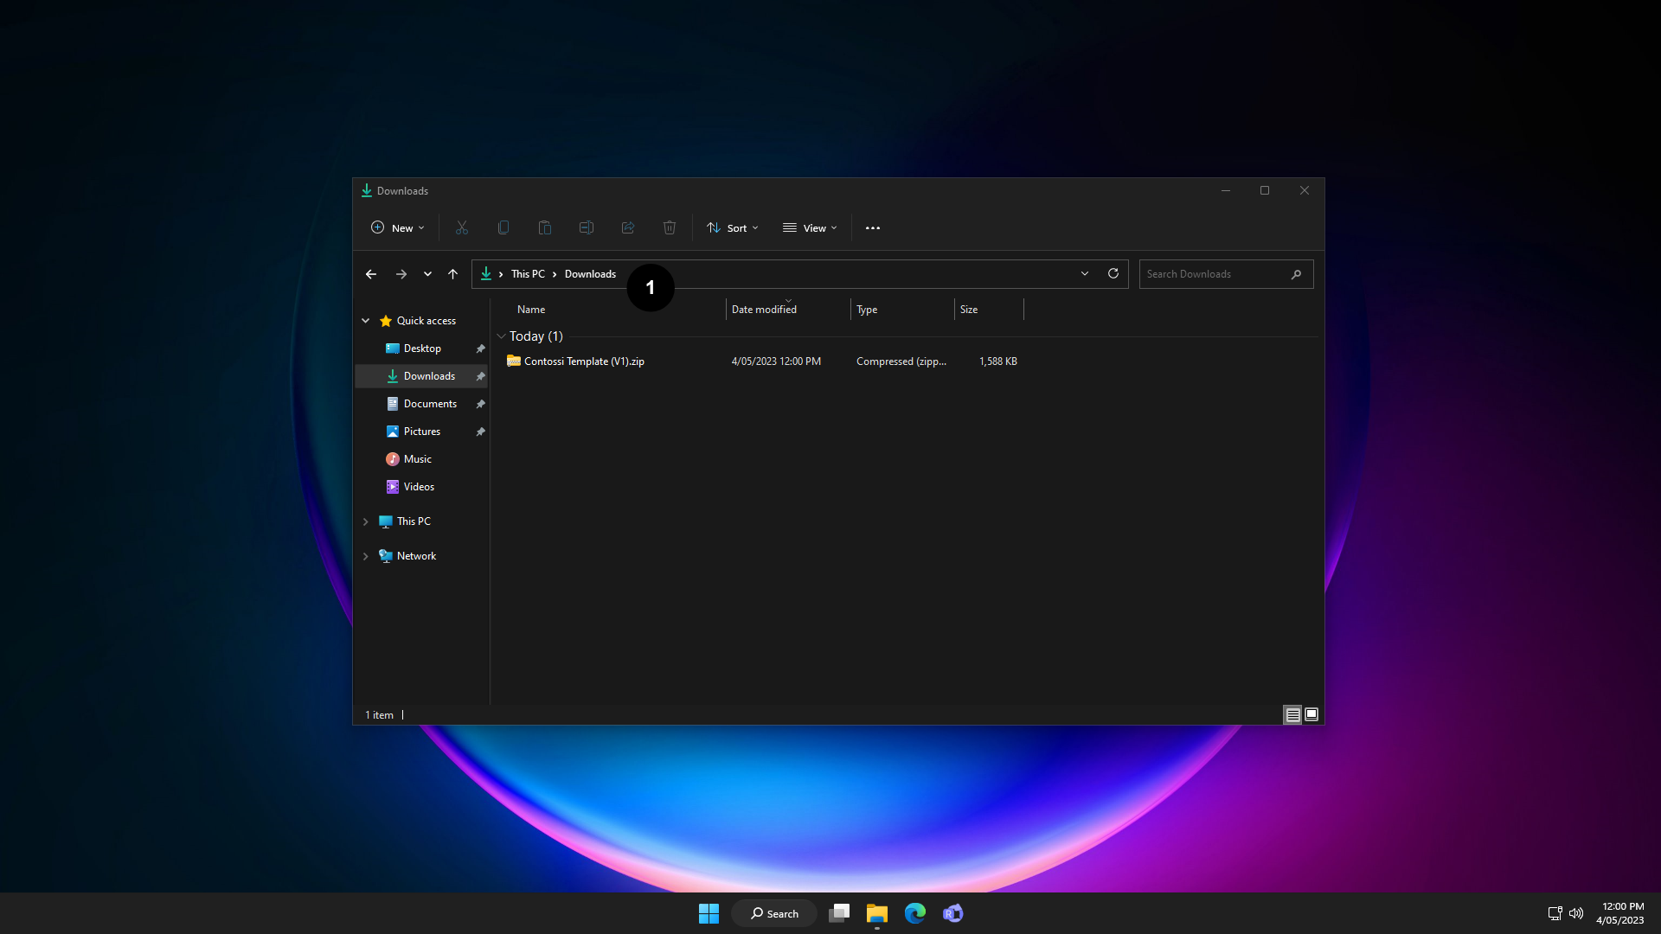Select Documents in Quick access
The height and width of the screenshot is (934, 1661).
430,404
